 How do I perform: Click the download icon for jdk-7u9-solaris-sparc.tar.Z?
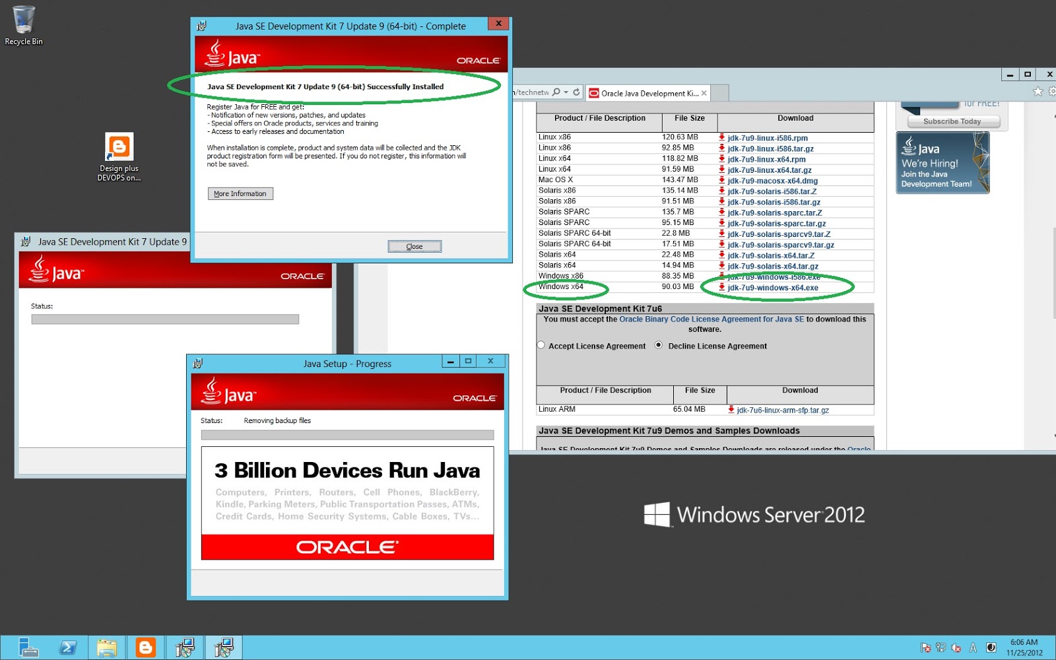722,212
